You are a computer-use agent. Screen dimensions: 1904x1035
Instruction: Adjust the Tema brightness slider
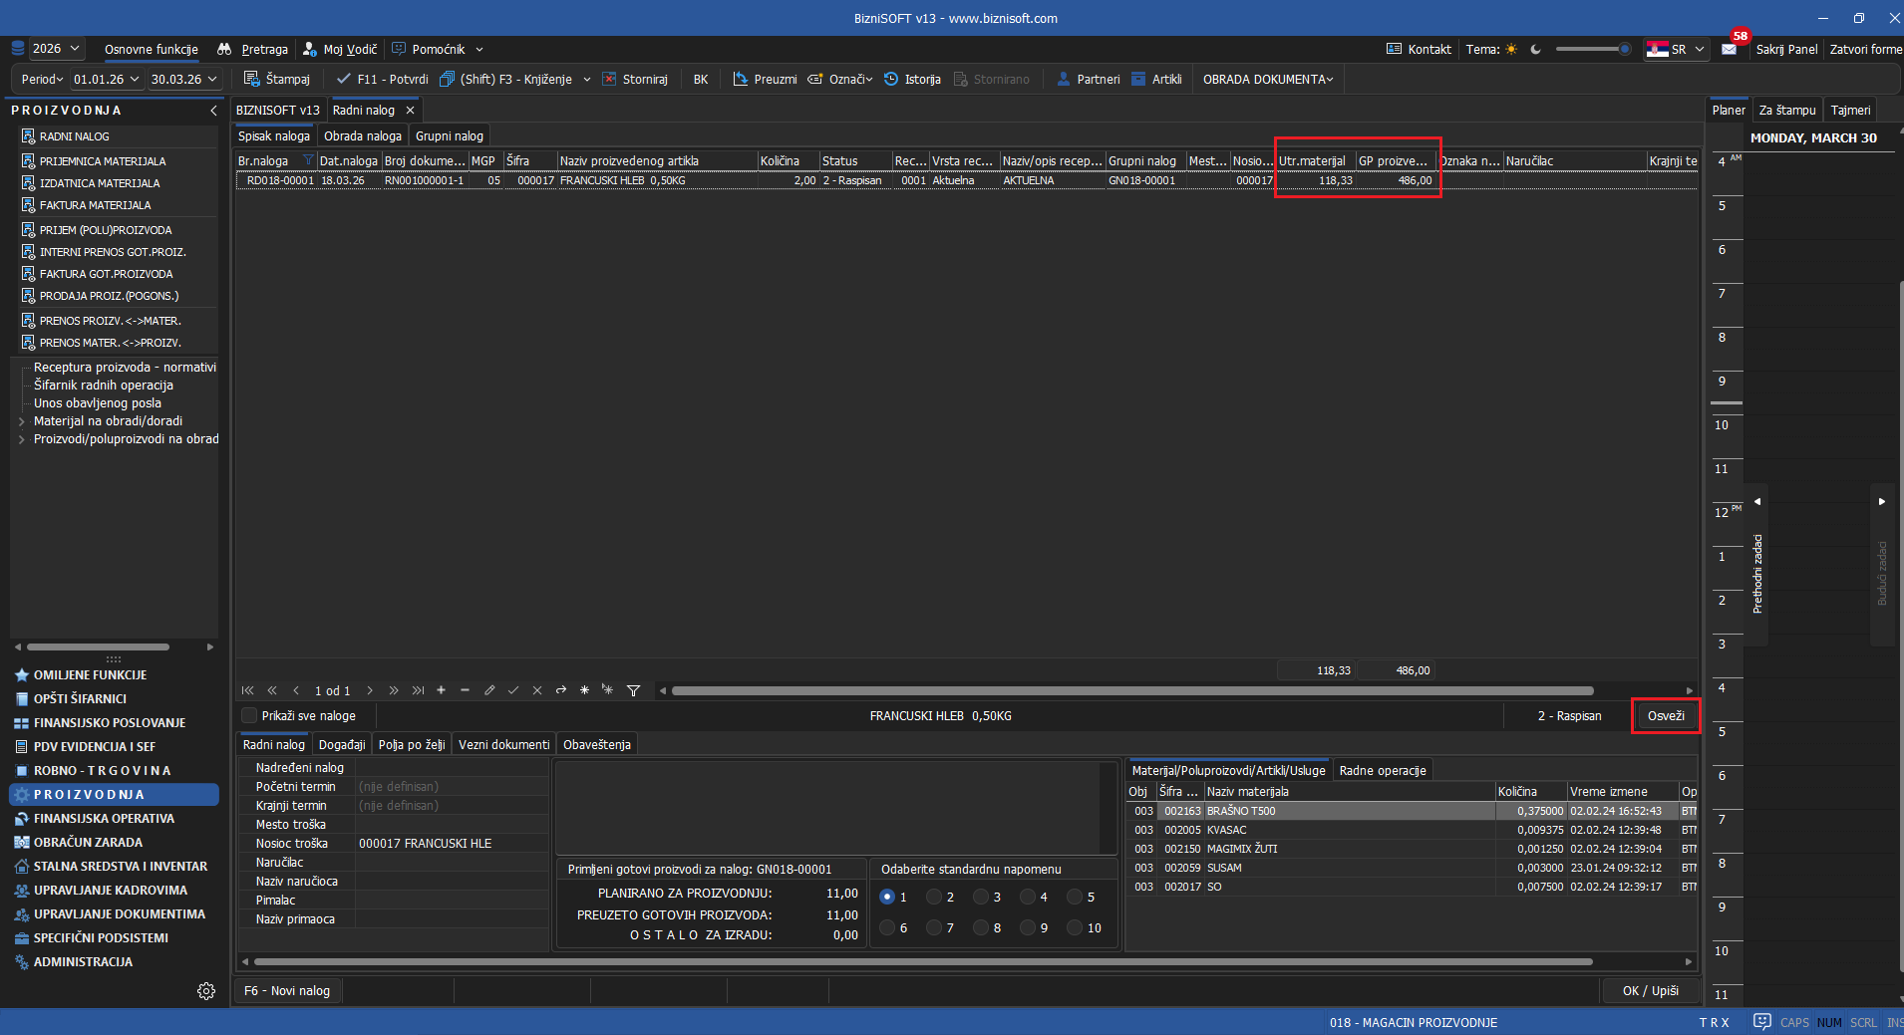point(1593,49)
